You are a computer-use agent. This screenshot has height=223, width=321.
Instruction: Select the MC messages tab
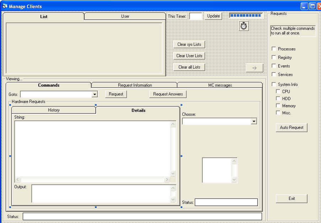(x=220, y=85)
